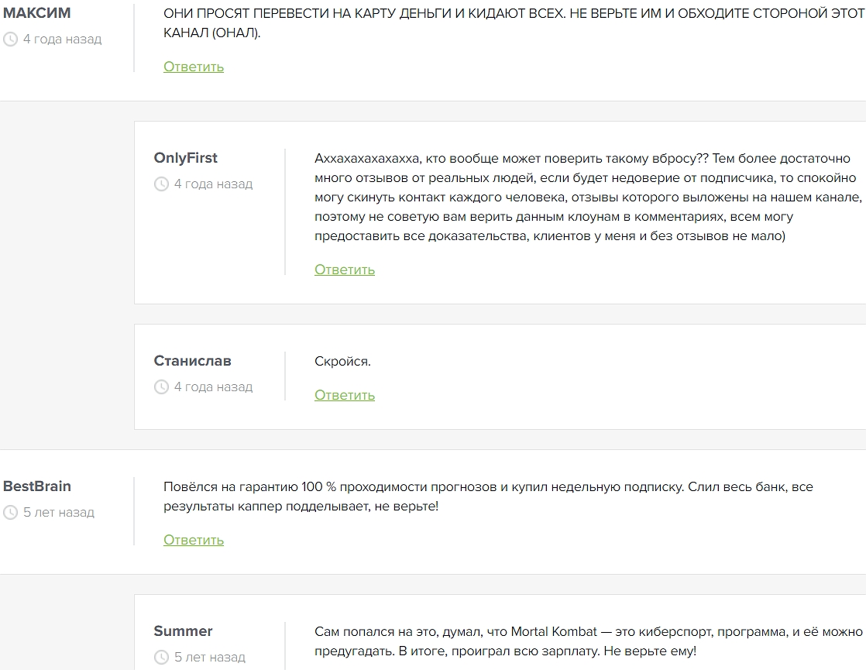The image size is (866, 670).
Task: Click the clock icon under OnlyFirst's name
Action: pyautogui.click(x=161, y=184)
